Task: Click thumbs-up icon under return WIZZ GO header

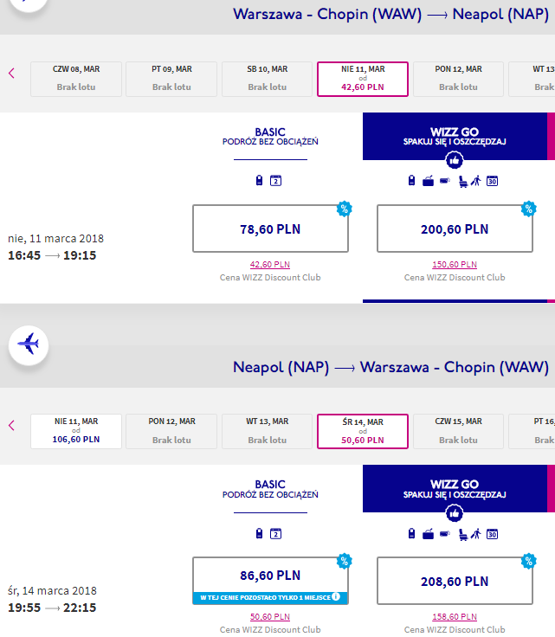Action: (x=455, y=513)
